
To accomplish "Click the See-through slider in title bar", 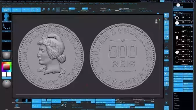I will click(153, 1).
